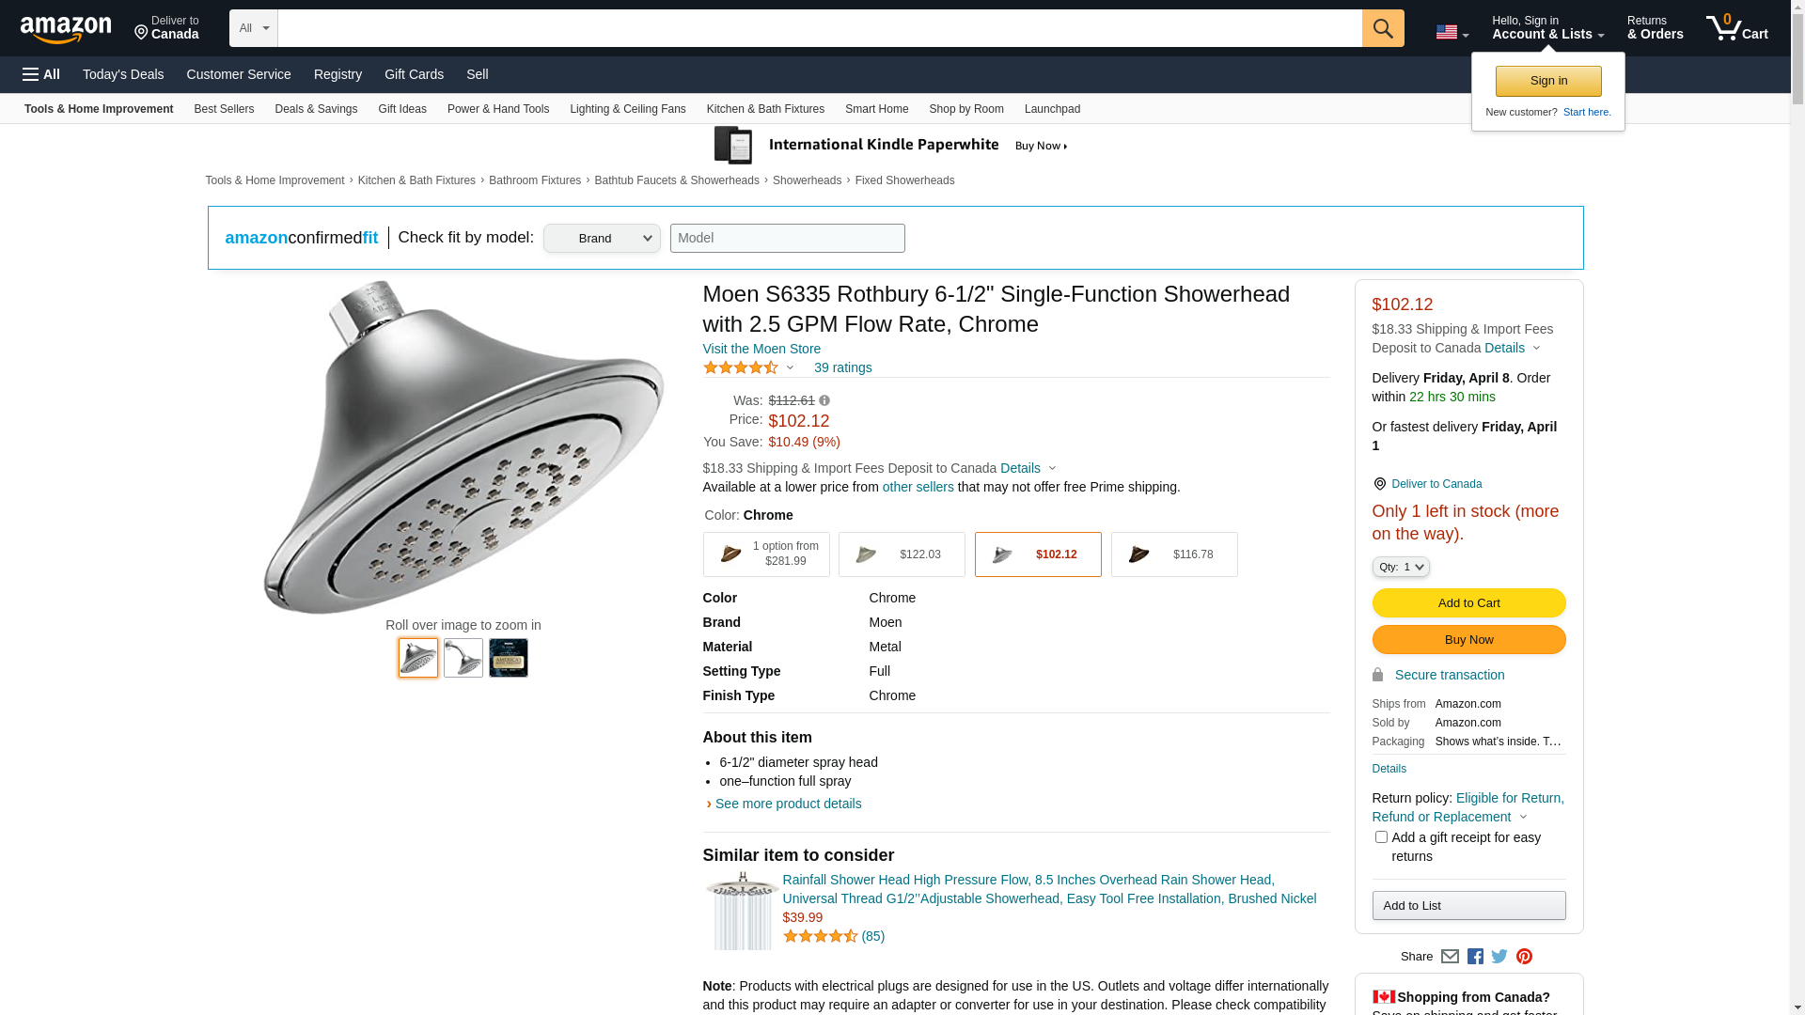The image size is (1805, 1015).
Task: Share product on Facebook icon
Action: point(1475,957)
